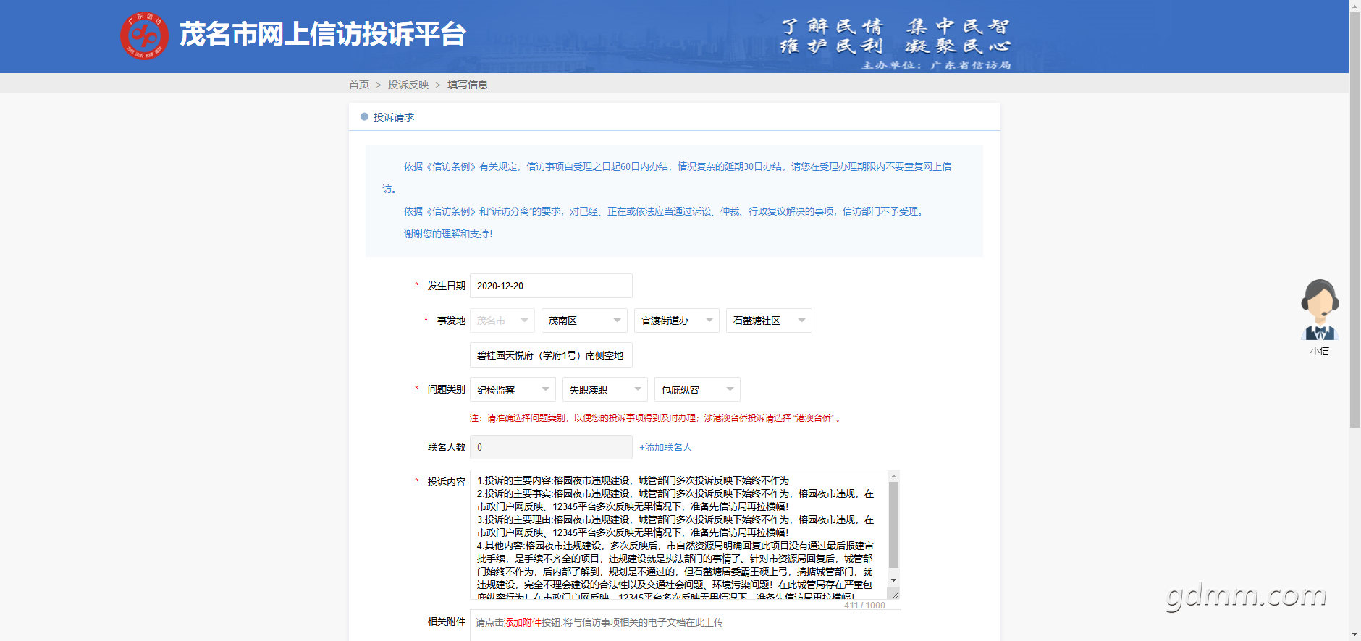Click the 411 / 1000 character counter
Image resolution: width=1361 pixels, height=641 pixels.
[x=864, y=606]
